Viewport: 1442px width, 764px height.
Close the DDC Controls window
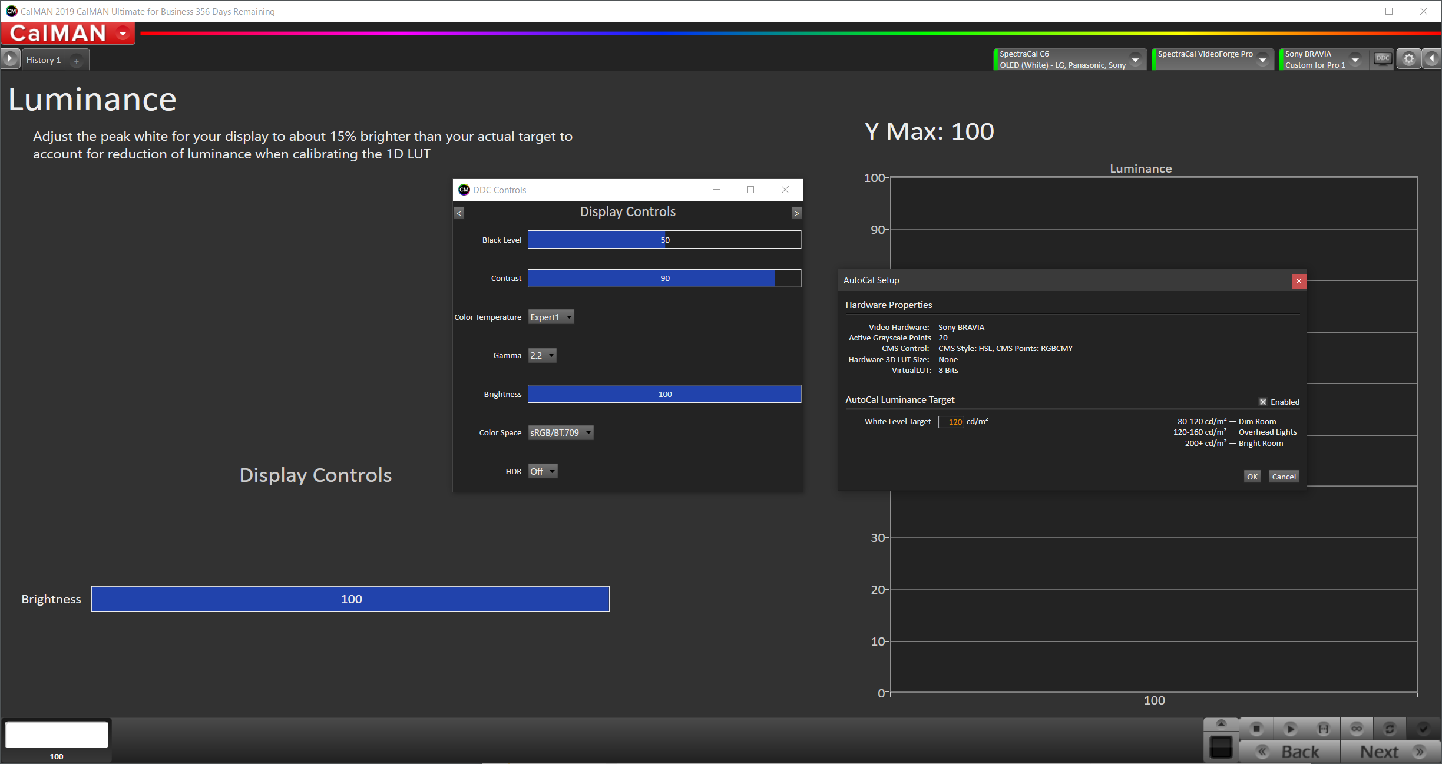coord(785,190)
